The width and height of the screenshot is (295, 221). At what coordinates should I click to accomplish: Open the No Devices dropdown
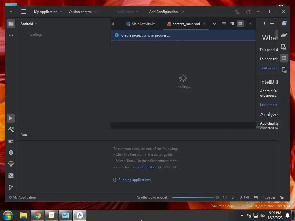128,12
